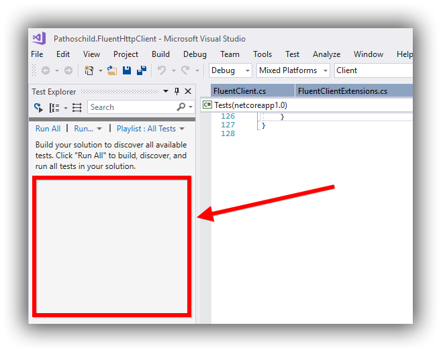
Task: Open the Tests(netcoreapp1.0) project selector
Action: 307,105
